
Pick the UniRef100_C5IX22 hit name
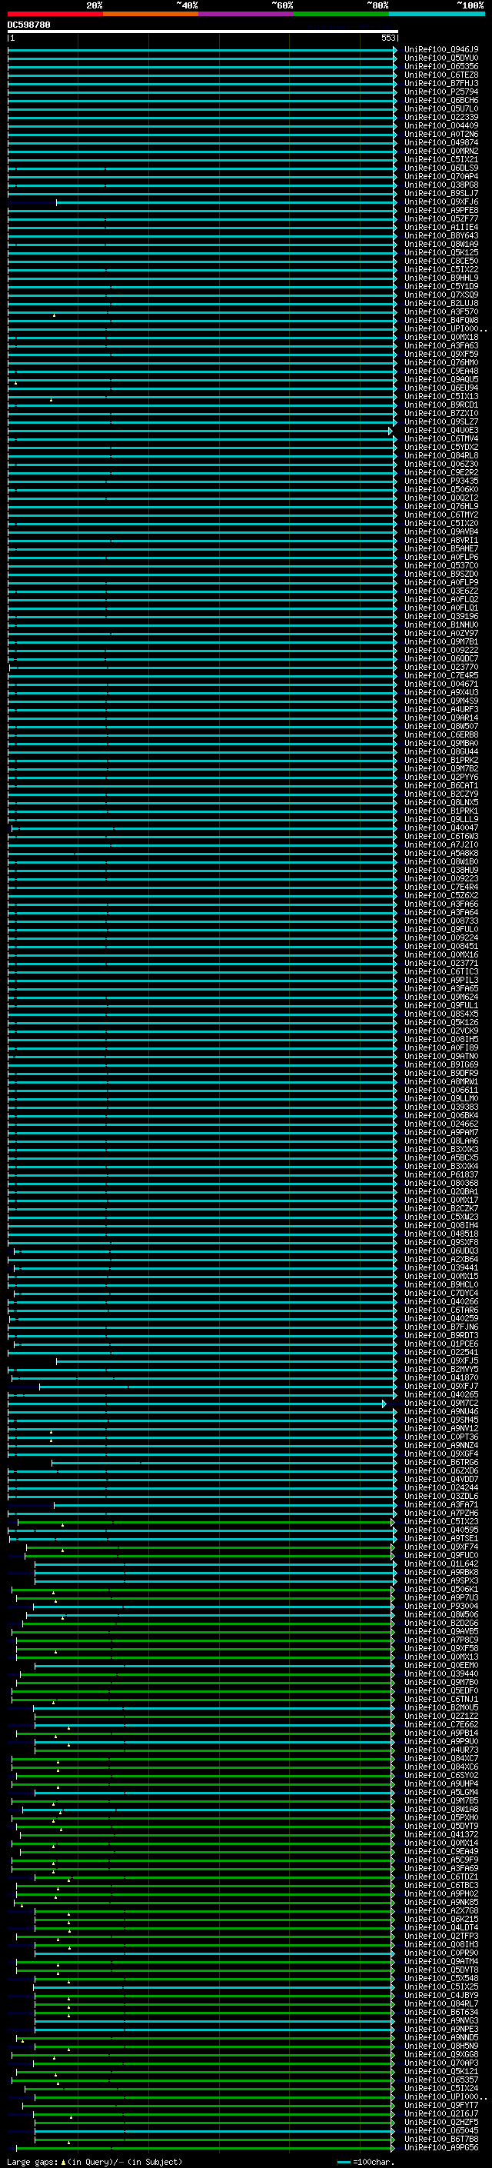click(x=441, y=269)
